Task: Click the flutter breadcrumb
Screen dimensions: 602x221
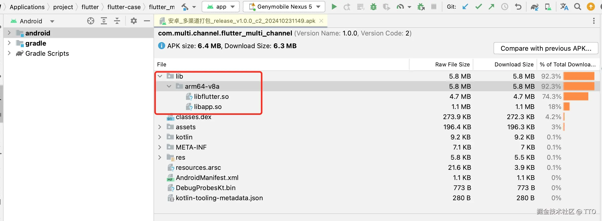Action: click(x=90, y=7)
